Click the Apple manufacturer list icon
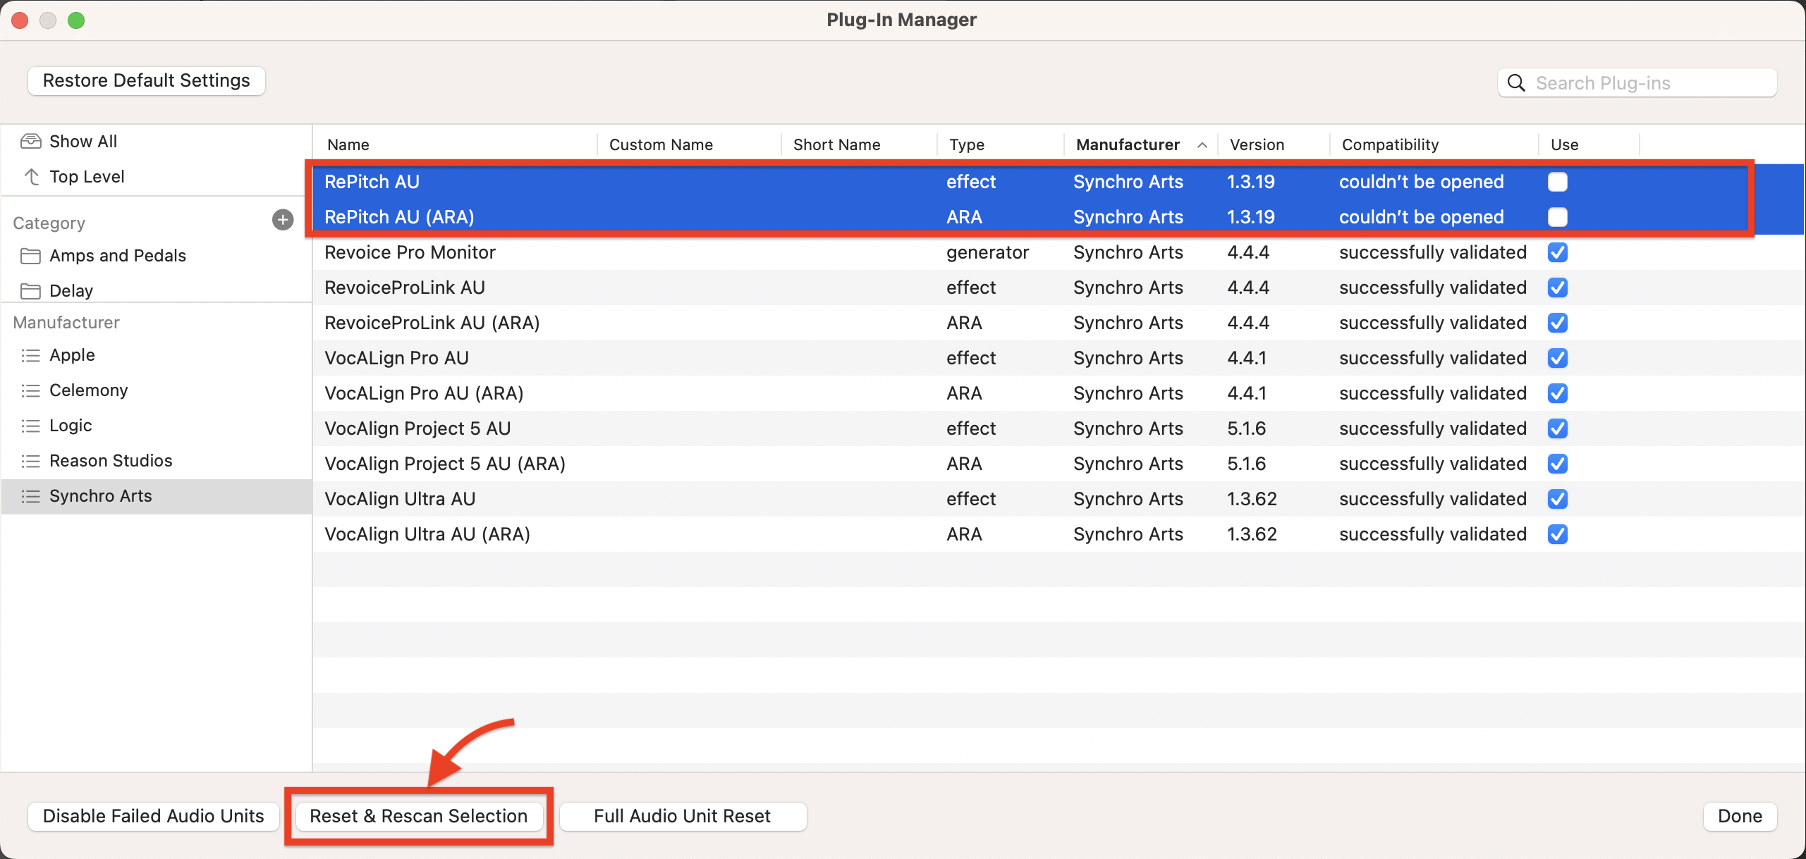Screen dimensions: 1806x859 tap(30, 355)
